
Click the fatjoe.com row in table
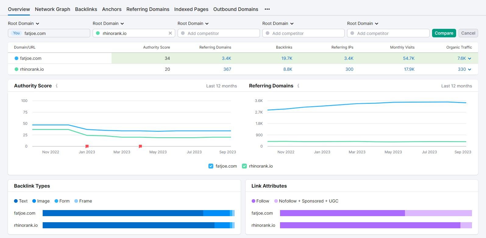[243, 58]
